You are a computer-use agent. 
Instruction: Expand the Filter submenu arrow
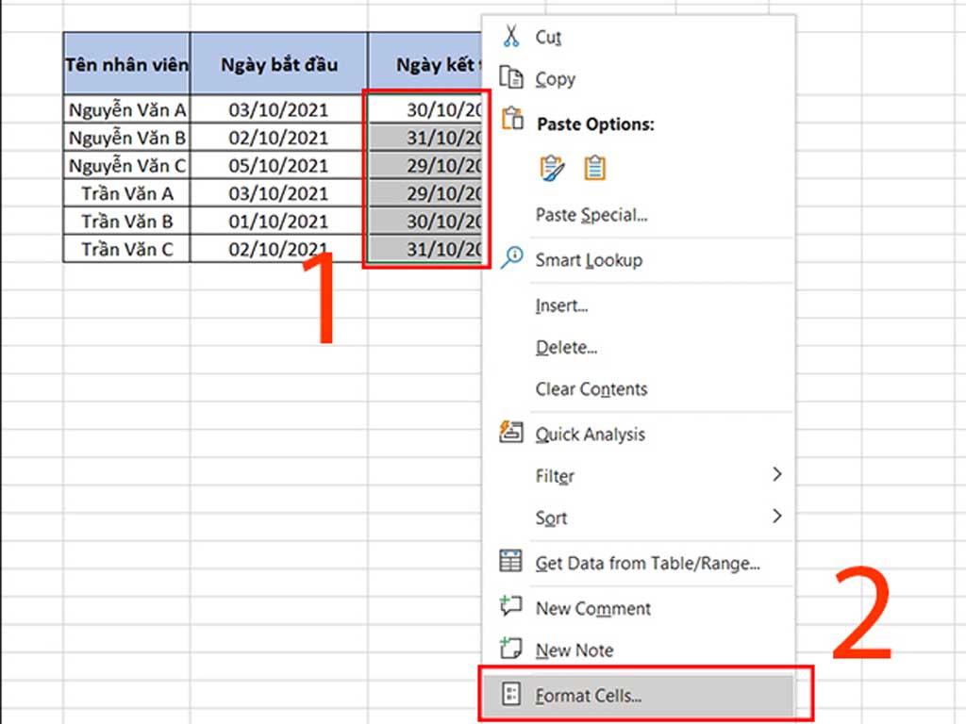pos(777,475)
